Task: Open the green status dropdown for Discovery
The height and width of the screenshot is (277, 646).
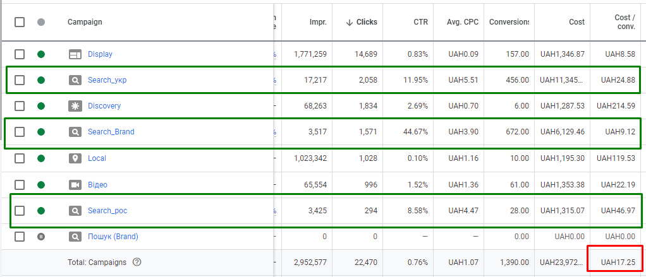Action: click(x=41, y=106)
